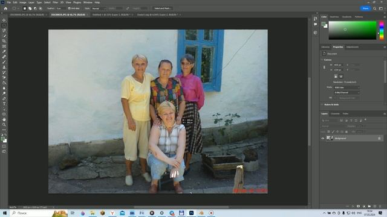The width and height of the screenshot is (387, 217).
Task: Click the foreground color swatch in toolbar
Action: pyautogui.click(x=2, y=139)
